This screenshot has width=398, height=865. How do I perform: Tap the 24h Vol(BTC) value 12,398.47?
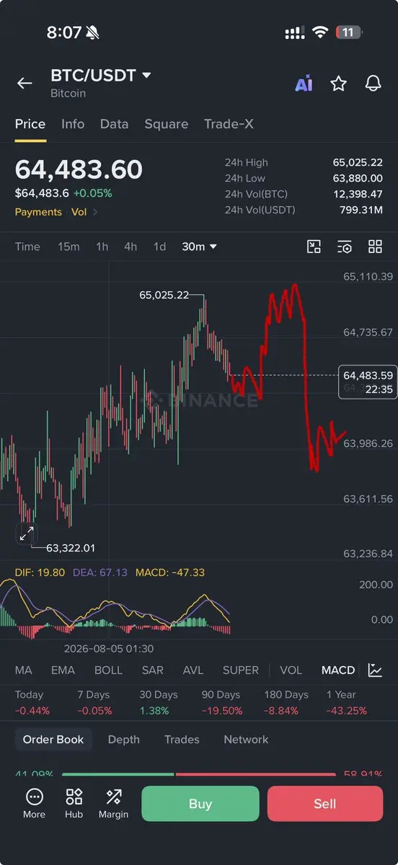coord(358,194)
